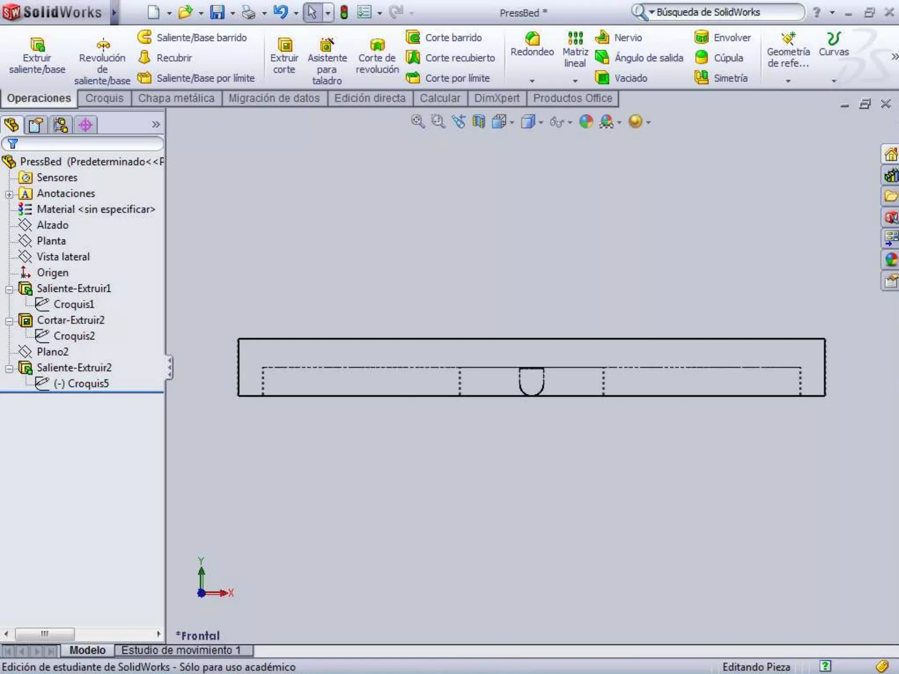This screenshot has height=674, width=899.
Task: Click the Zoom to fit icon
Action: 417,122
